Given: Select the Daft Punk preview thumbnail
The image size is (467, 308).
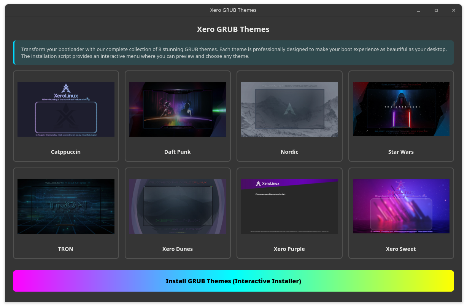Looking at the screenshot, I should (x=178, y=109).
